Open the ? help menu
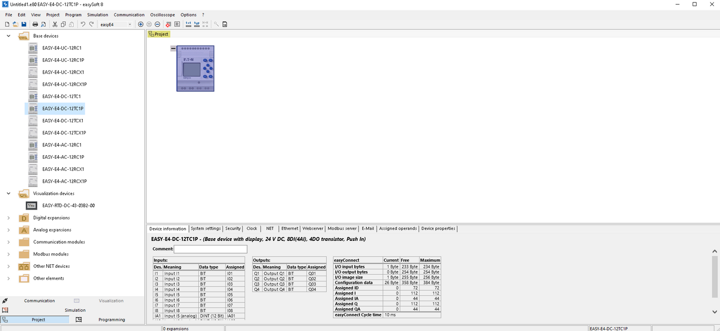Viewport: 720px width, 331px height. [x=203, y=15]
